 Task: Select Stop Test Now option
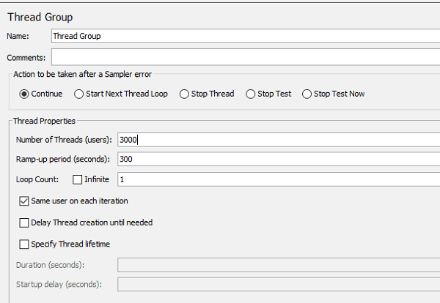point(306,94)
